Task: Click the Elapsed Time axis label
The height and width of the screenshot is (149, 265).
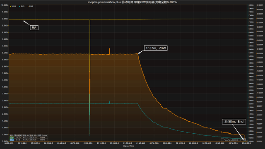Action: 128,146
